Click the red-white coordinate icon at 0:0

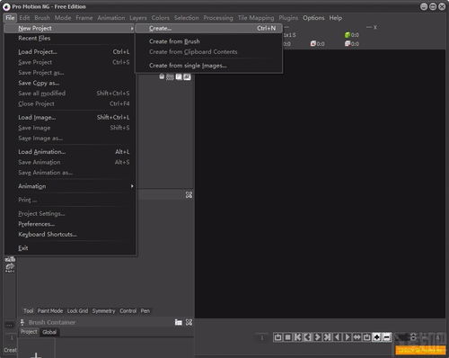click(x=313, y=44)
